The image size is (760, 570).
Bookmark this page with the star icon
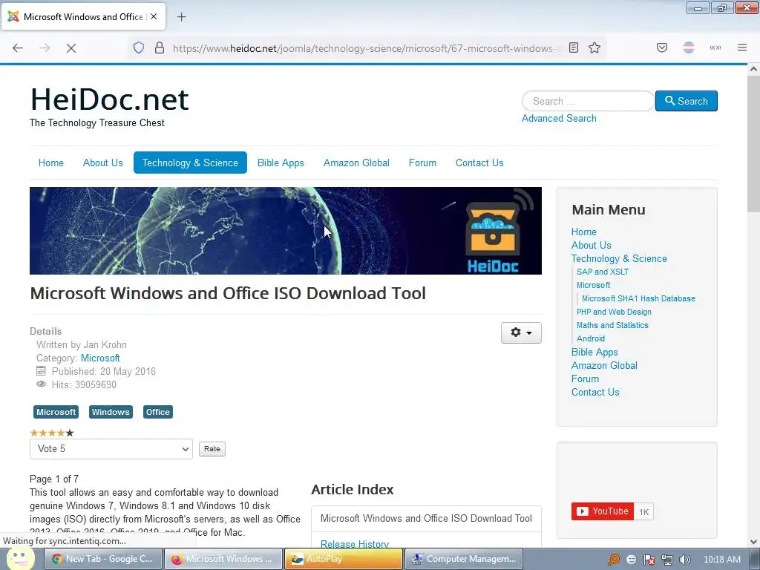(594, 47)
